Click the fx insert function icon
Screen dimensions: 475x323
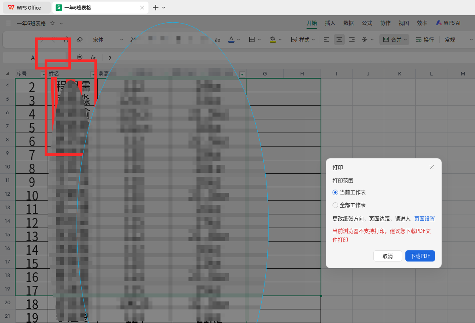(93, 57)
